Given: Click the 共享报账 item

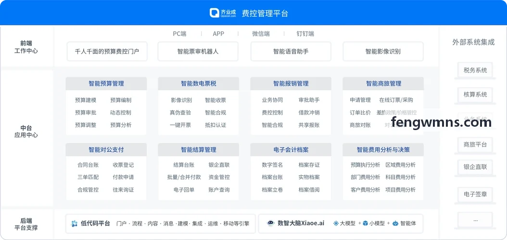Looking at the screenshot, I should coord(309,125).
